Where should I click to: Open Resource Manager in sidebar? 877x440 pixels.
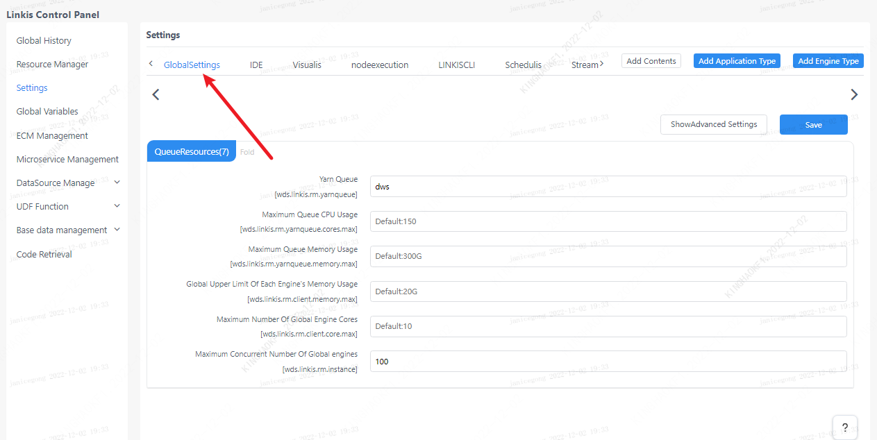tap(52, 64)
